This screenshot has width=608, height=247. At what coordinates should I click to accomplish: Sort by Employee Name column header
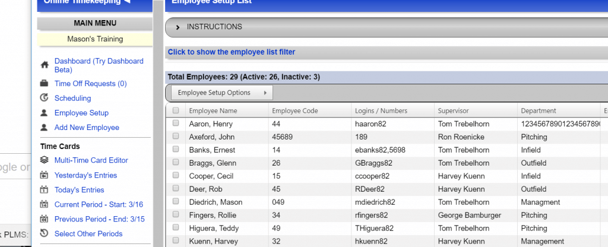[x=213, y=111]
